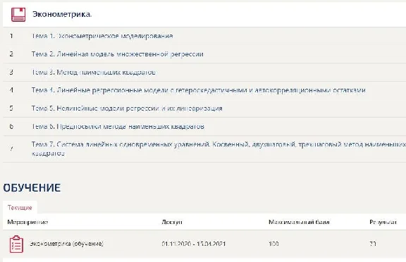Click the clipboard icon next to Эконометрика (обучение)
The image size is (406, 262).
16,244
